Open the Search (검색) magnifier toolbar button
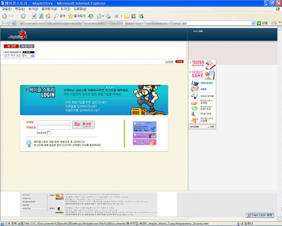 [x=59, y=16]
